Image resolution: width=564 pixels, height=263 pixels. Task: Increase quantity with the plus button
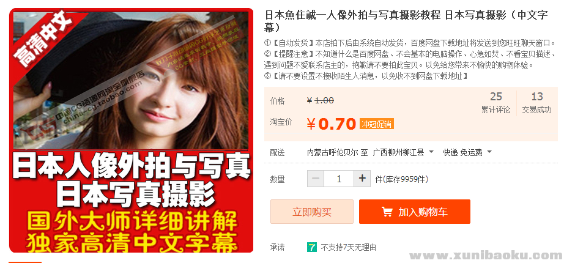pos(362,179)
